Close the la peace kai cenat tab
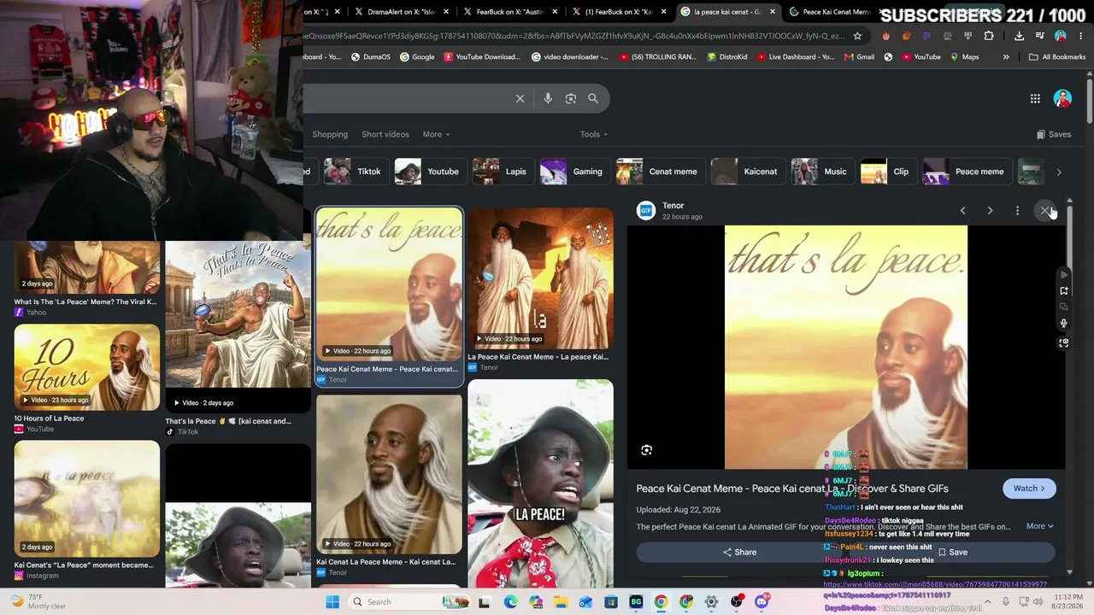1094x615 pixels. [773, 12]
